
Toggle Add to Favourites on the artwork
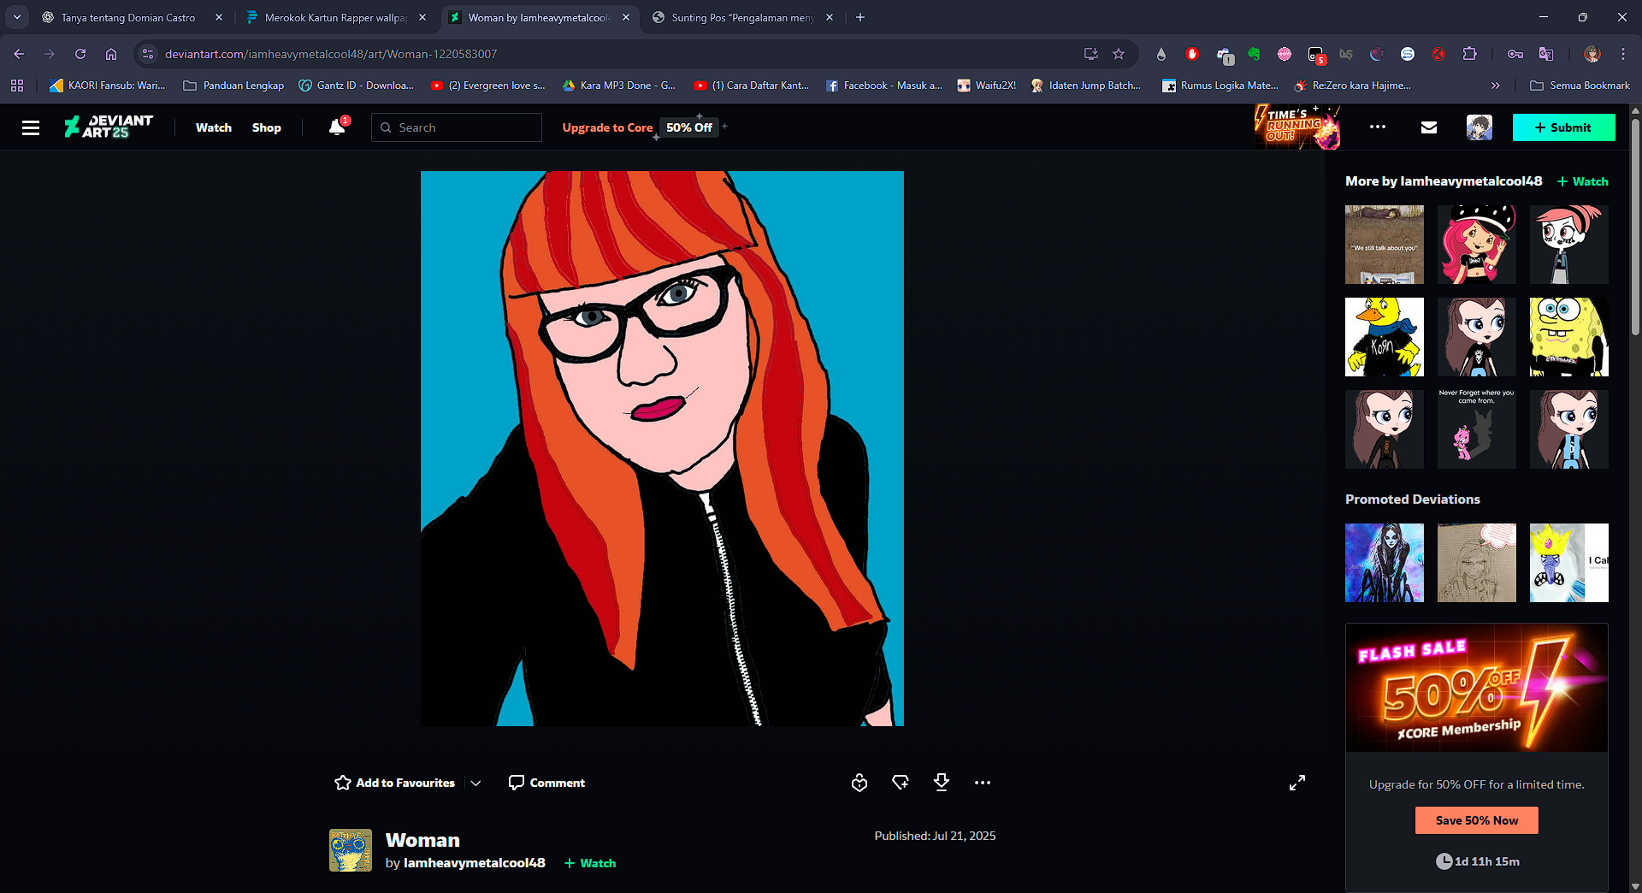[395, 783]
